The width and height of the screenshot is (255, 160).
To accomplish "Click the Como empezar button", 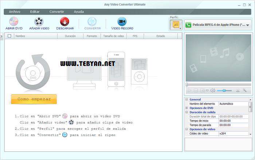I will click(34, 99).
